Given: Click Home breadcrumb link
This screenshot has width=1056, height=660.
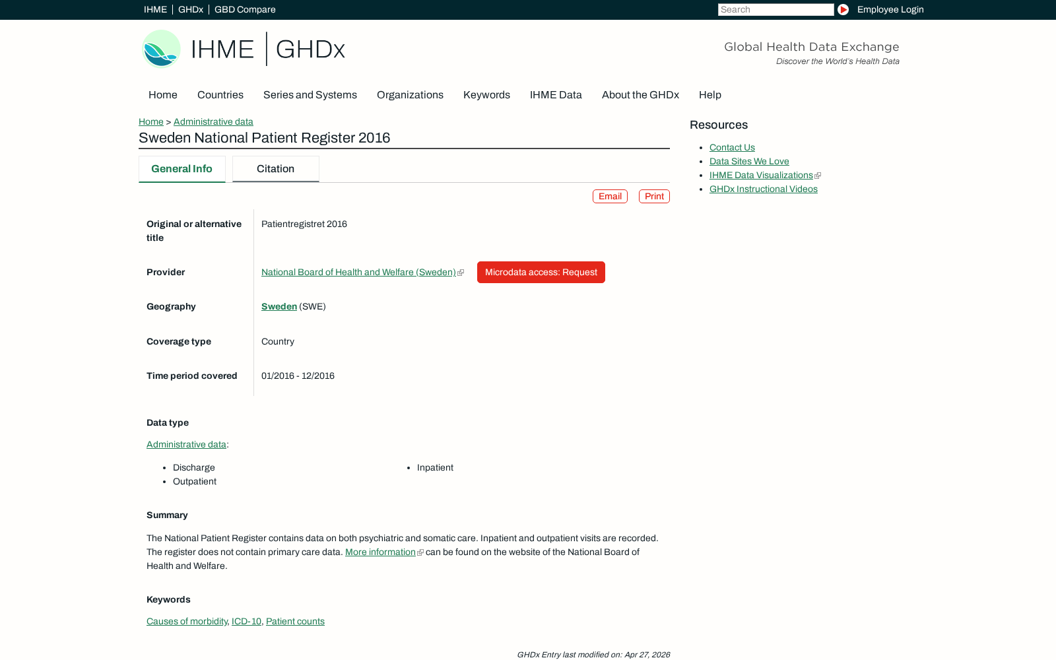Looking at the screenshot, I should coord(151,121).
